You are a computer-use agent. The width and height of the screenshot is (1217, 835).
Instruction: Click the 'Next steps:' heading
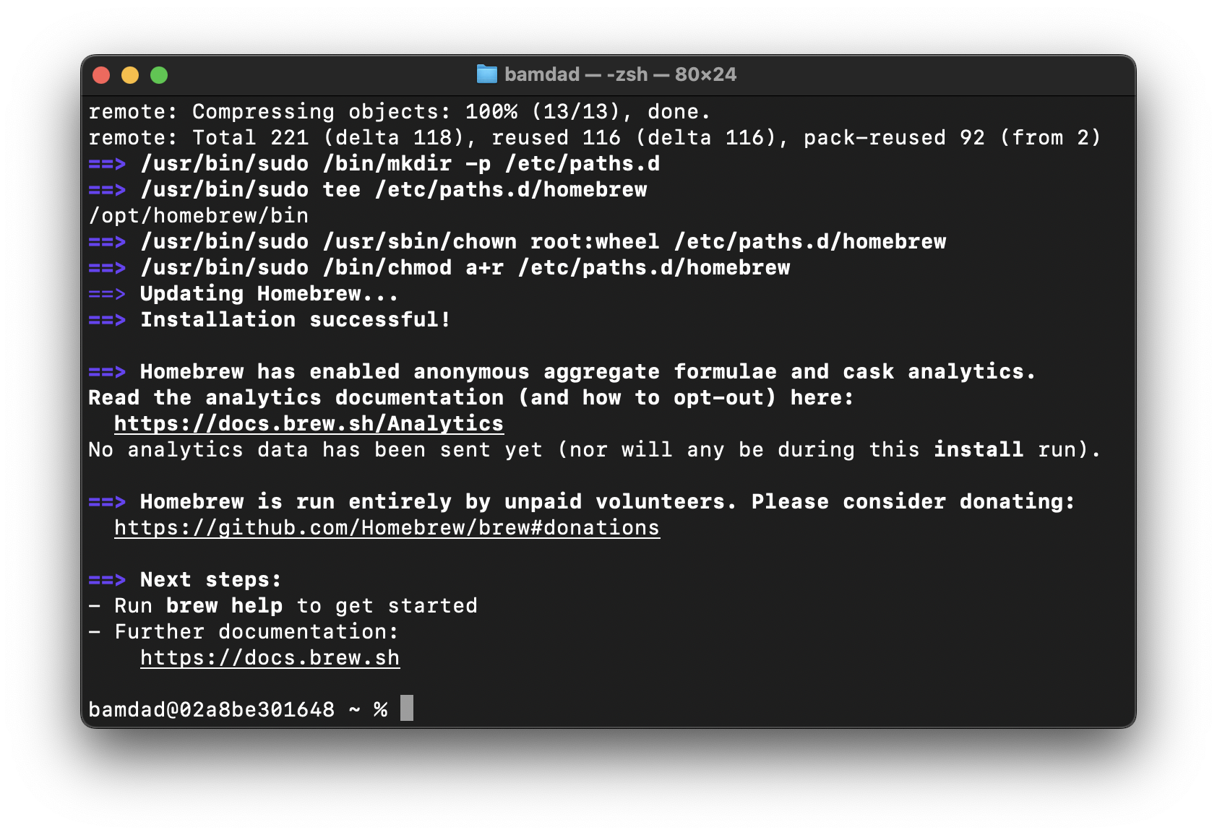click(x=210, y=580)
